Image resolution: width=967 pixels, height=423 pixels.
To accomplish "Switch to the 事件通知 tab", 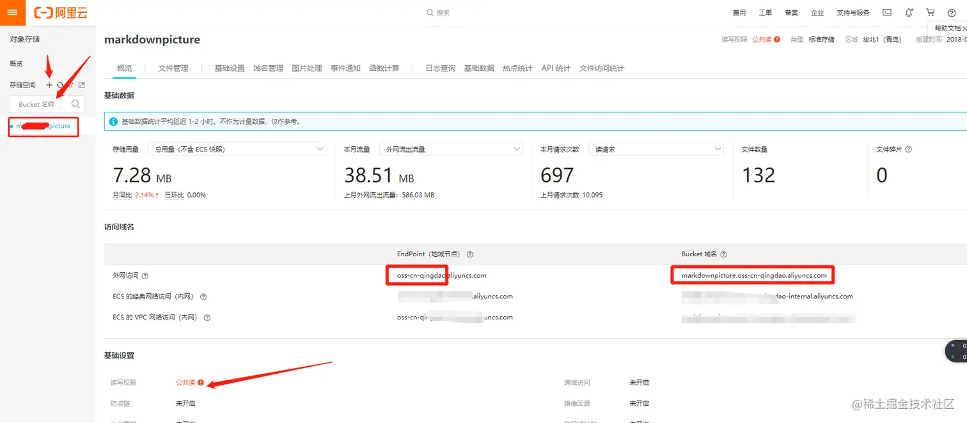I will click(345, 68).
